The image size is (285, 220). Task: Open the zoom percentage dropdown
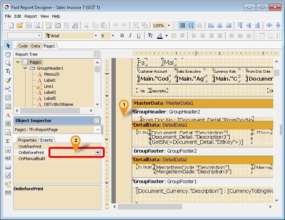click(x=169, y=26)
